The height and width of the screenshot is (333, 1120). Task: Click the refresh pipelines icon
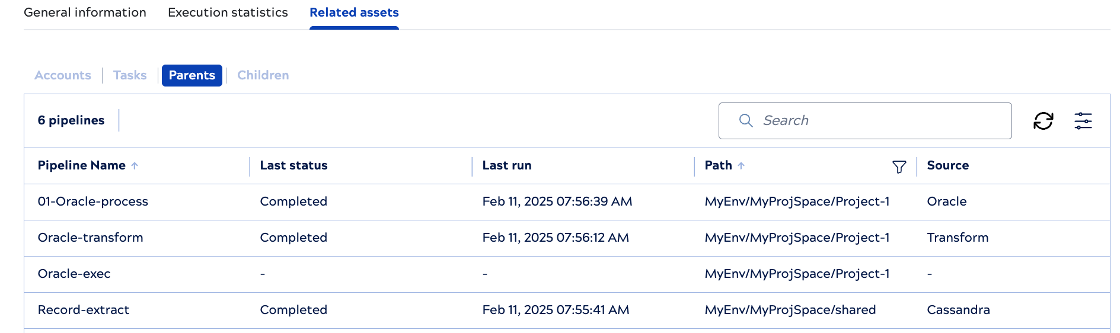coord(1043,121)
